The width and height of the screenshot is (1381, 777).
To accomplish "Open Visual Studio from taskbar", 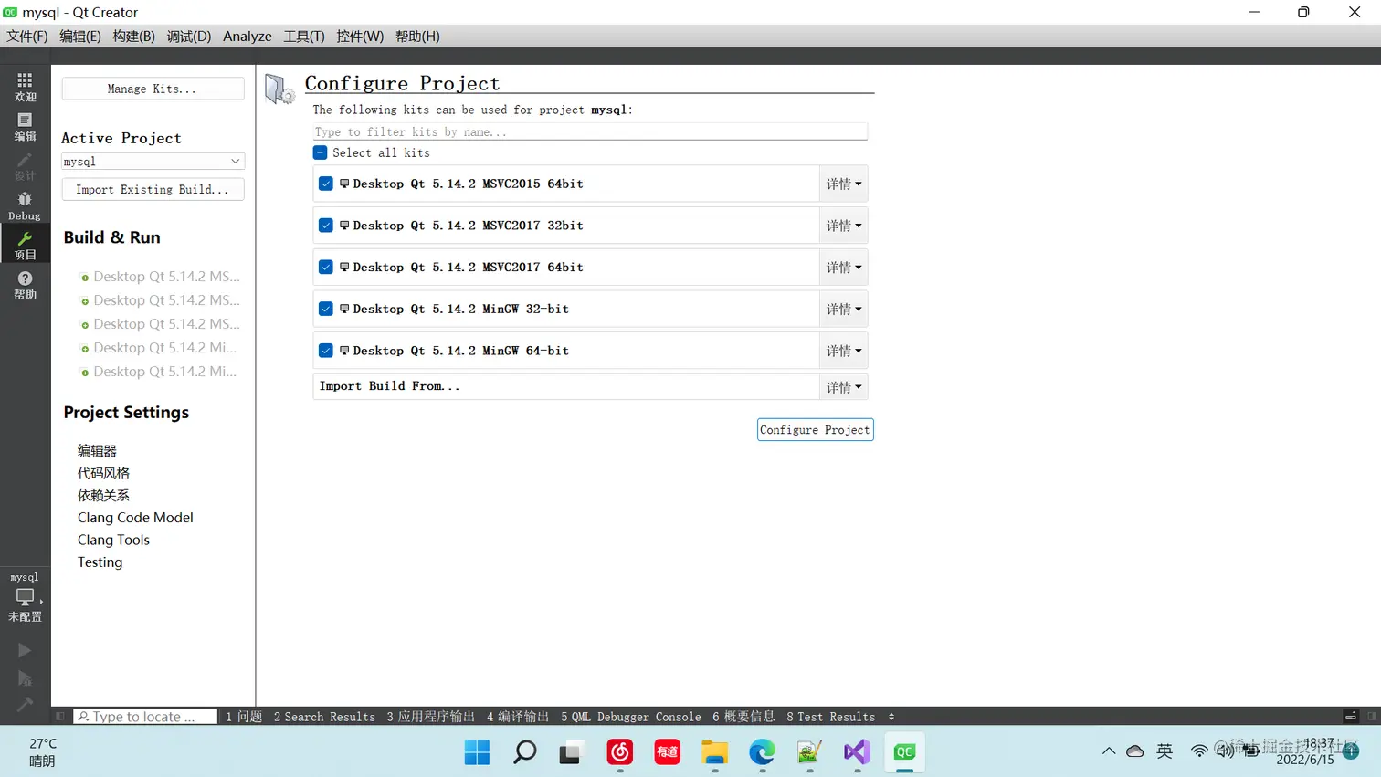I will point(857,752).
